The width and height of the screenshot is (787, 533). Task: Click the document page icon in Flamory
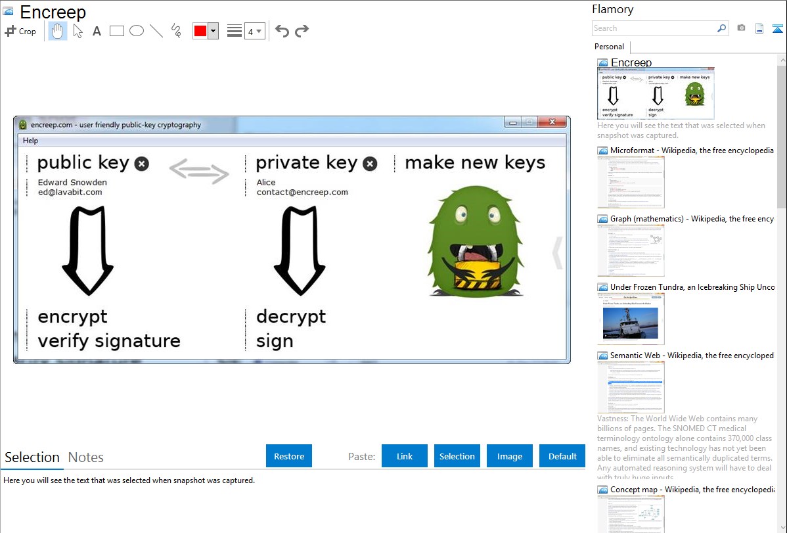[759, 28]
